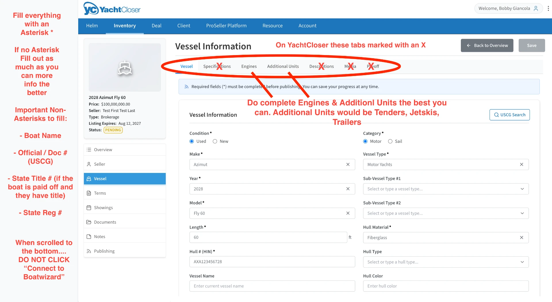
Task: Open the Resource menu
Action: [273, 26]
